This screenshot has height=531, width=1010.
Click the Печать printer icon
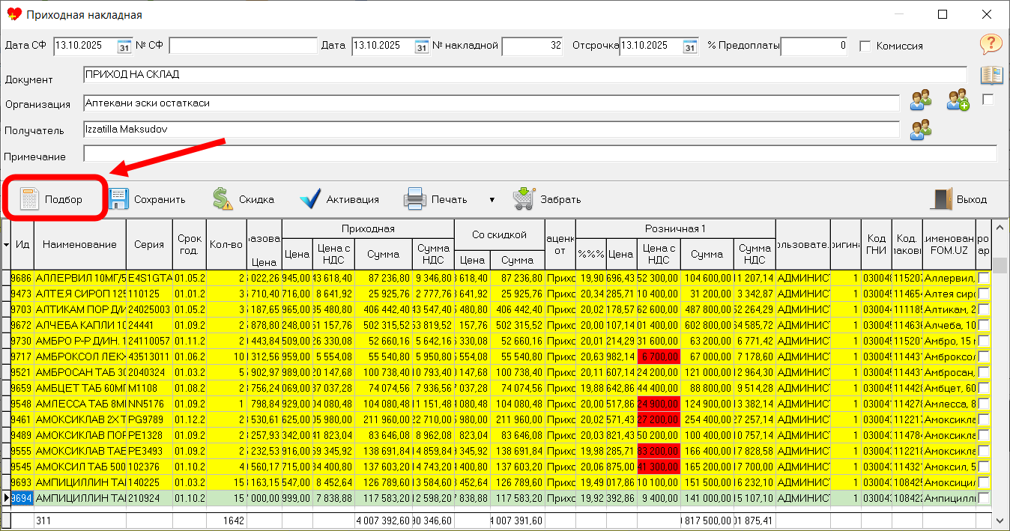click(415, 199)
